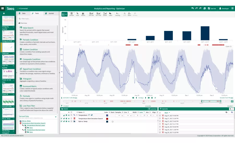
Task: Toggle Stack checkbox for Opt vs. Temp
Action: pos(113,121)
